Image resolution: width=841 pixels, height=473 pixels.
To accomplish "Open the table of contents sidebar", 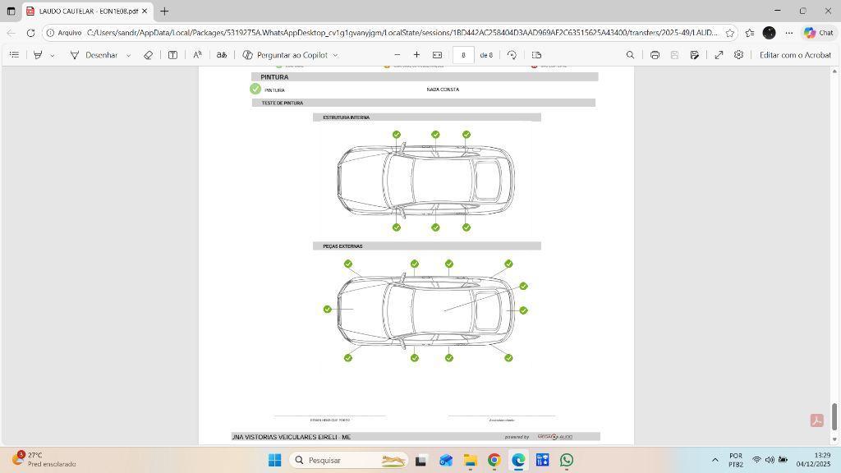I will (14, 55).
